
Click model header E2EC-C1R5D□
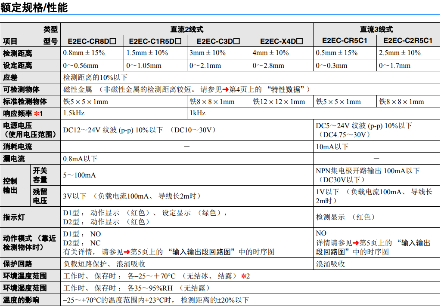pos(155,41)
